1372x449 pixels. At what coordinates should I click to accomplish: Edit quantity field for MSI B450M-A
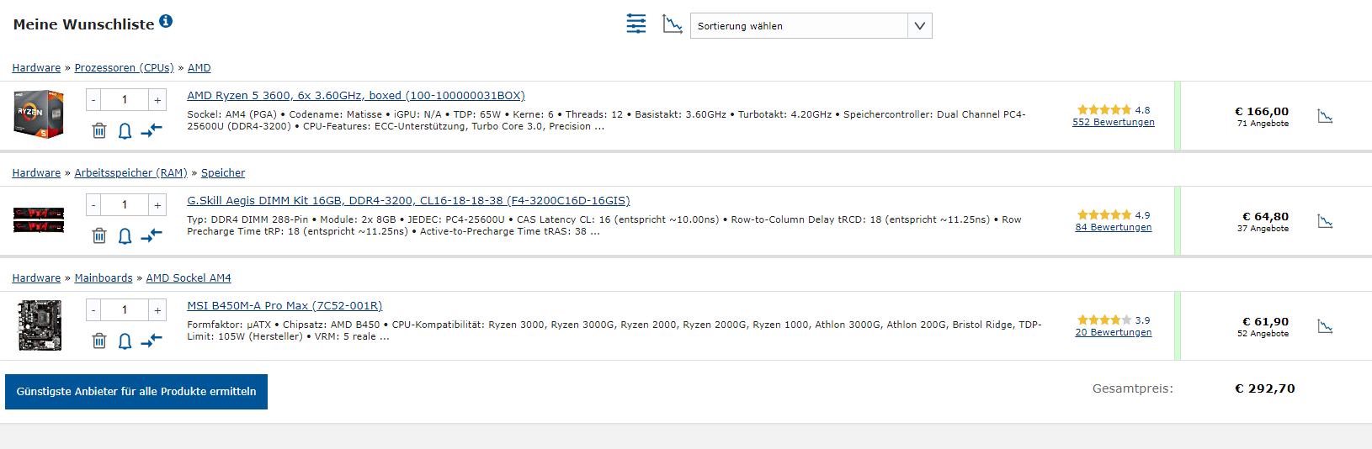coord(125,310)
